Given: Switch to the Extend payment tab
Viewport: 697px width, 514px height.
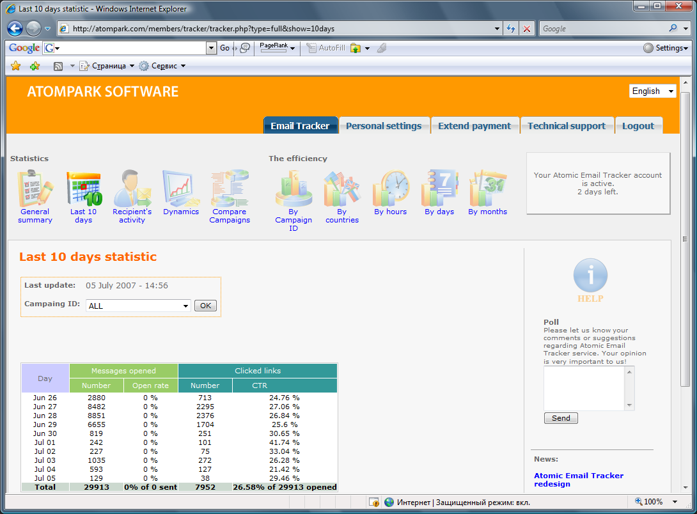Looking at the screenshot, I should (x=474, y=126).
